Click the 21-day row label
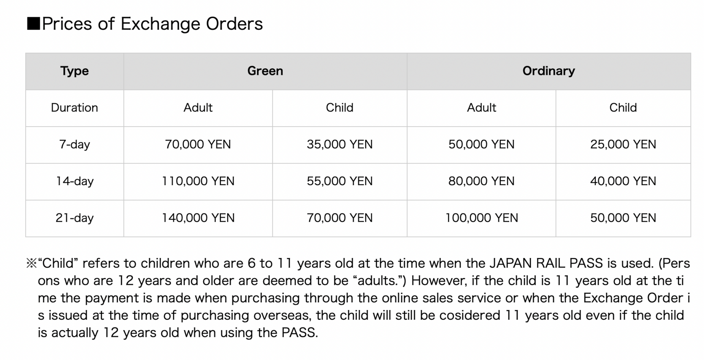This screenshot has width=704, height=360. point(75,218)
